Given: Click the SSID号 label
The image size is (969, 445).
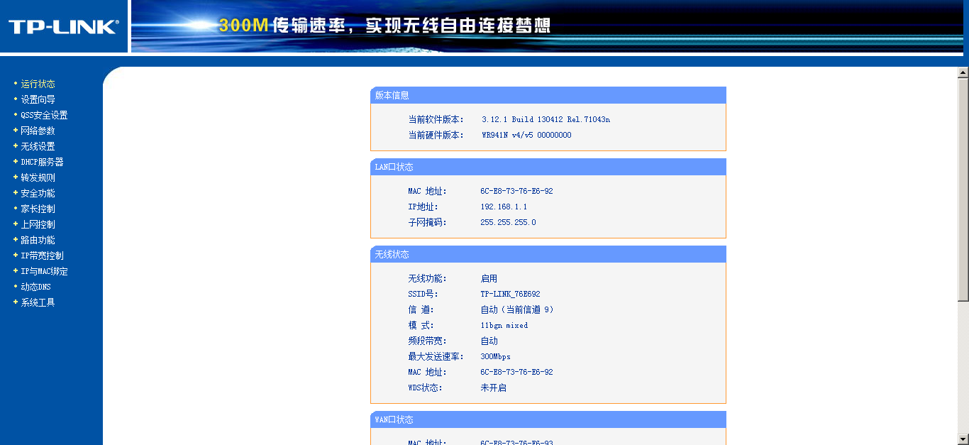Looking at the screenshot, I should (423, 294).
